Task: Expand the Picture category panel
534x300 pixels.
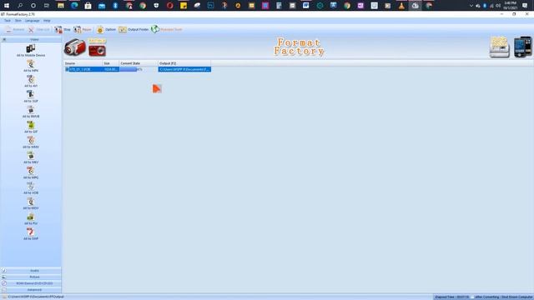Action: 31,277
